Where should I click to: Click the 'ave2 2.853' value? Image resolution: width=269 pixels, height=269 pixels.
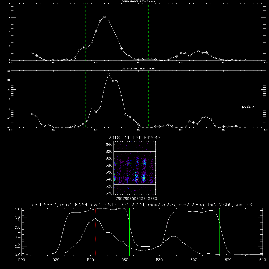(192, 205)
